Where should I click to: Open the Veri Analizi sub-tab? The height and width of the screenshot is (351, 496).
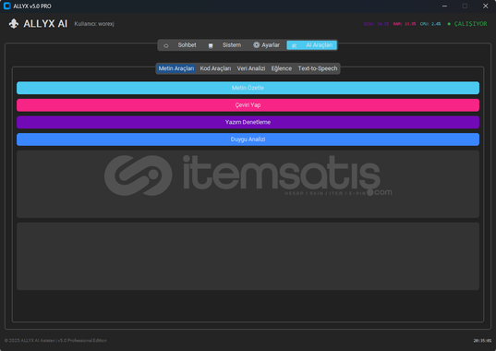pyautogui.click(x=251, y=68)
